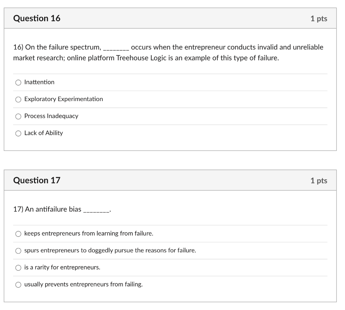Viewport: 345px width, 310px height.
Task: Select 'is a rarity for entrepreneurs'
Action: pyautogui.click(x=18, y=267)
